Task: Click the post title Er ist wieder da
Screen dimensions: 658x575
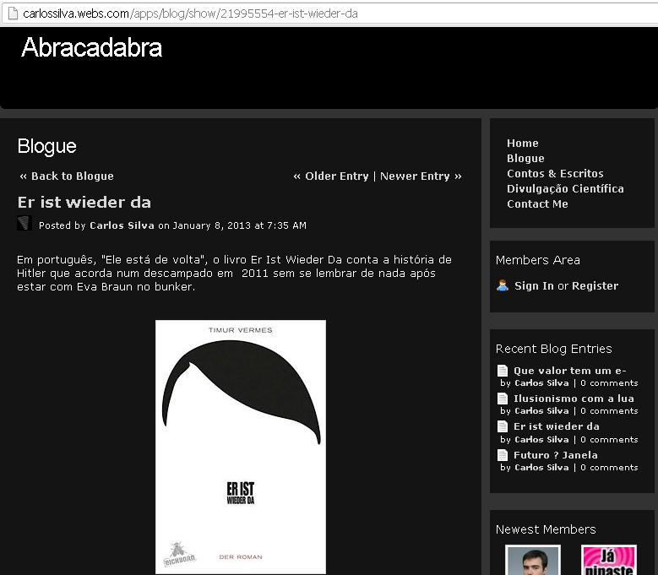Action: pos(84,203)
